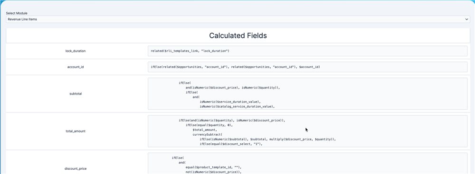Click the account_id field label
The height and width of the screenshot is (174, 475).
76,67
